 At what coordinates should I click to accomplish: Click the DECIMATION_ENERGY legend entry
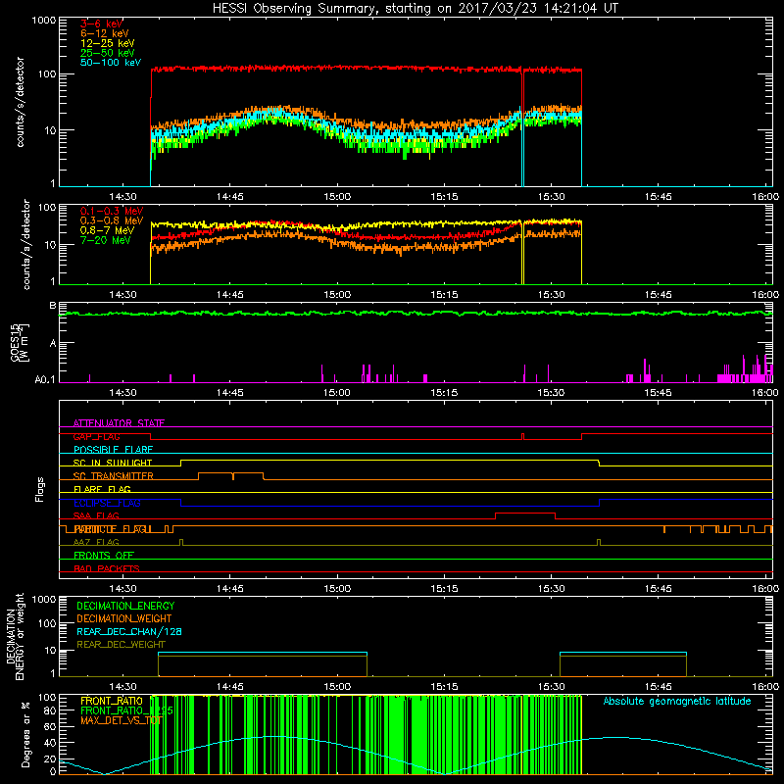125,606
